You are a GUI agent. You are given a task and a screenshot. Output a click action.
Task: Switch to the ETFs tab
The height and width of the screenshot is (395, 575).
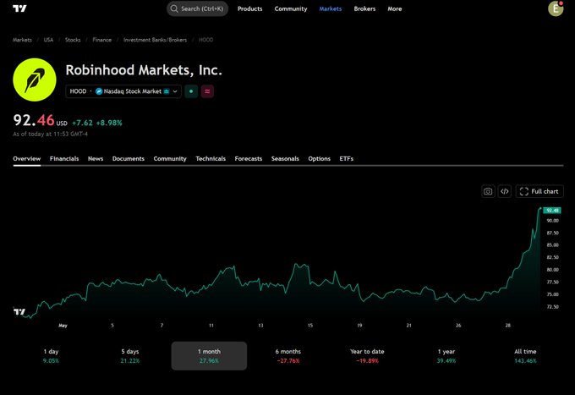346,158
